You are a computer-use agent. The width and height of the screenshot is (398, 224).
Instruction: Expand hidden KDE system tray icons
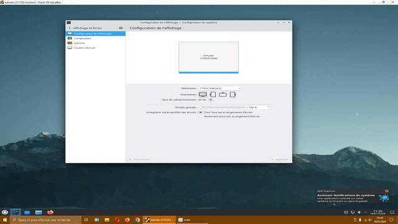366,212
